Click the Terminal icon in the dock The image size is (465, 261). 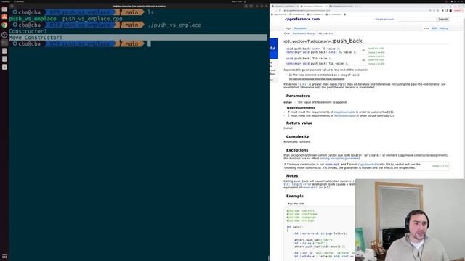(x=4, y=43)
